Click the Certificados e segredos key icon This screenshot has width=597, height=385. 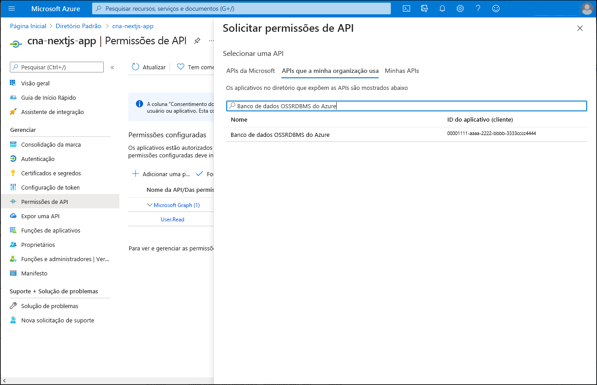pyautogui.click(x=13, y=173)
